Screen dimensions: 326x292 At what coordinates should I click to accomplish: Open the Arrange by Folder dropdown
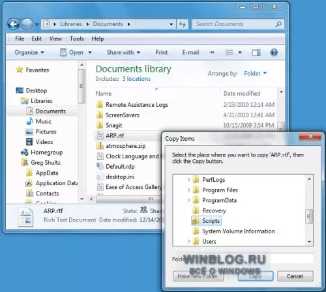tap(255, 74)
